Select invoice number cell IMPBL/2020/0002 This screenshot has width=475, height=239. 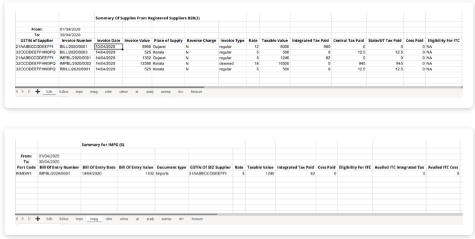tap(77, 63)
